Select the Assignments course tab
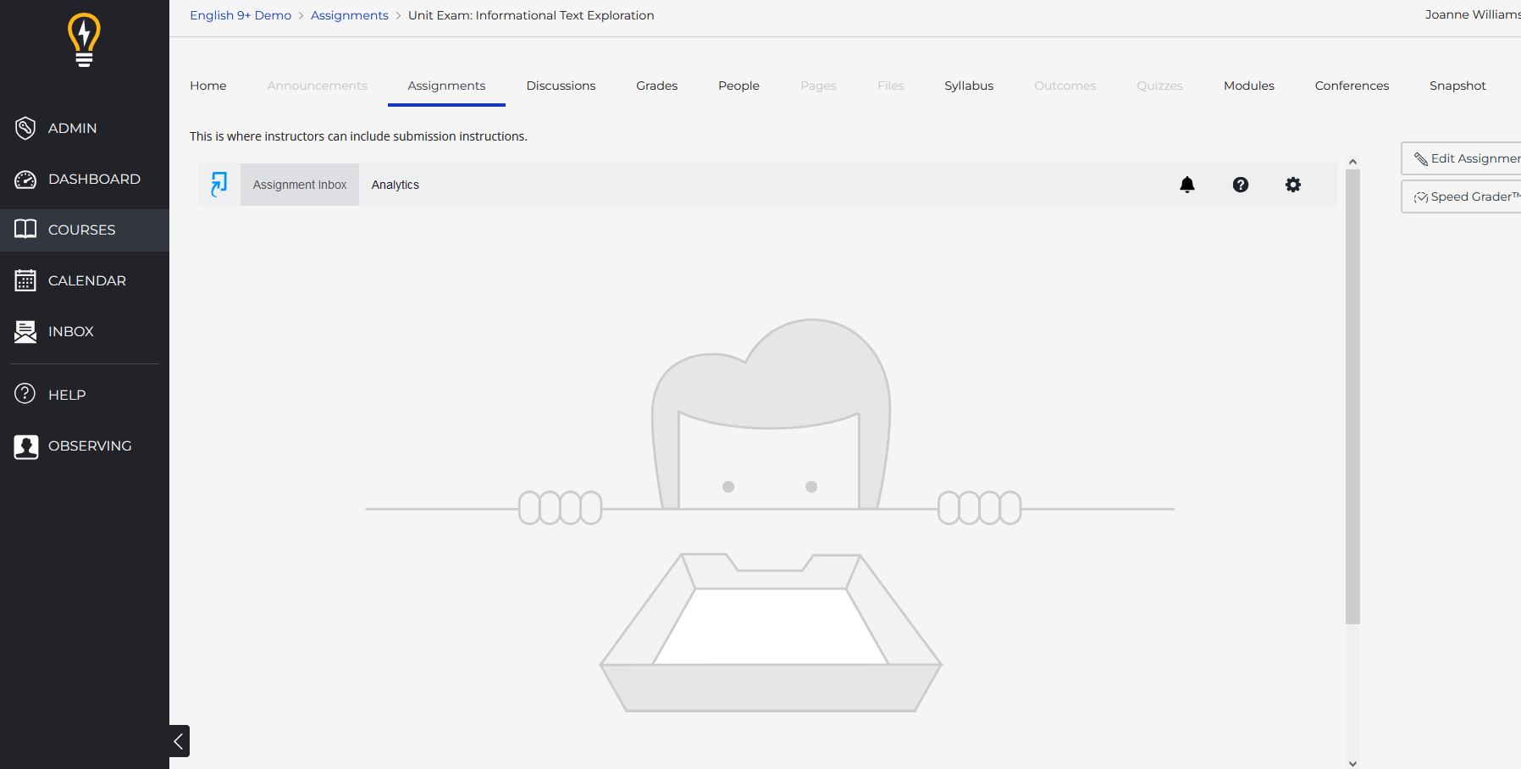1521x769 pixels. (446, 86)
